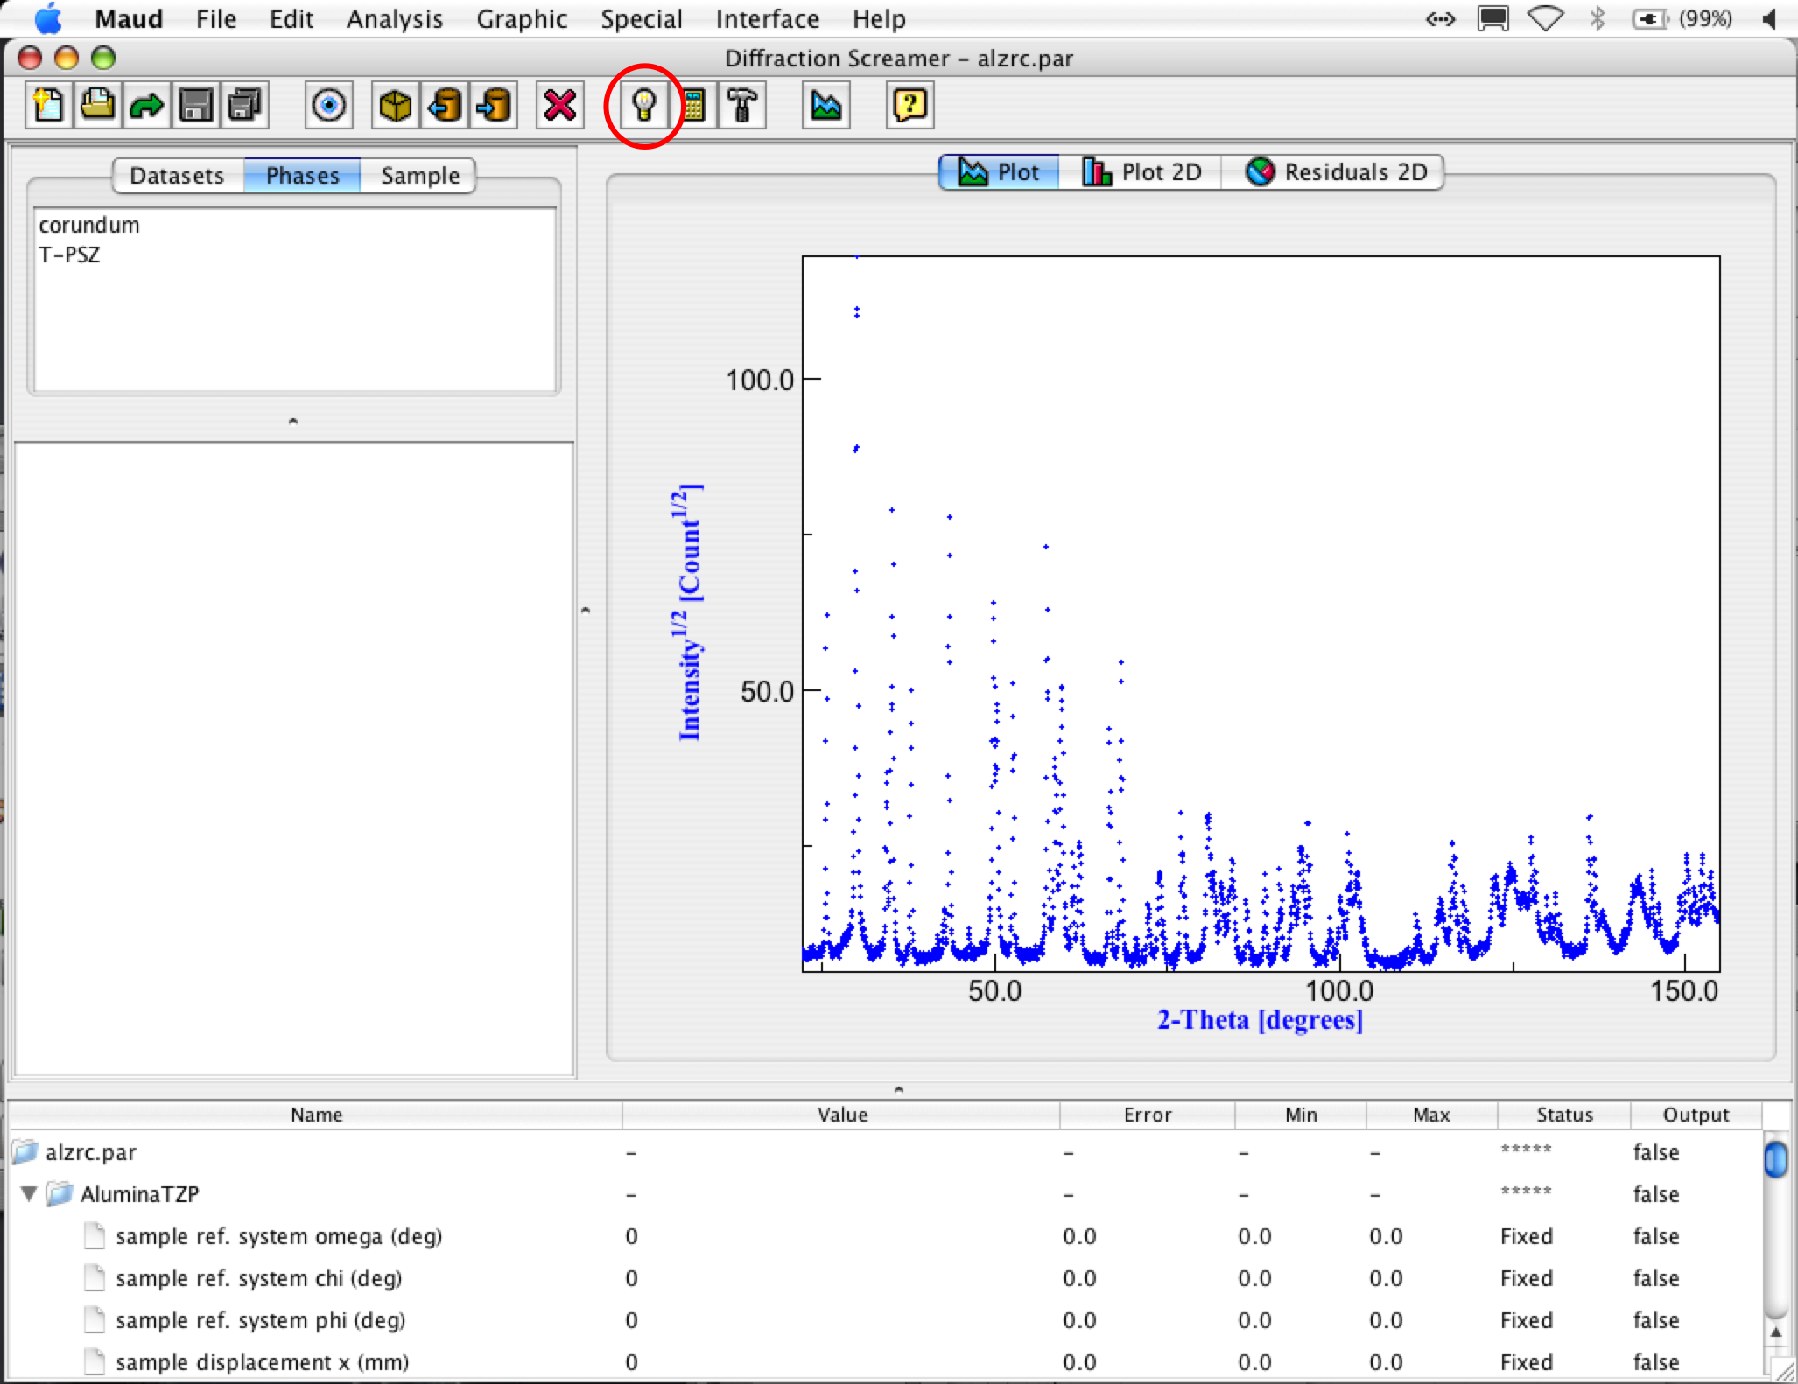Click the hammer refine icon
Screen dimensions: 1798x1384
click(742, 106)
